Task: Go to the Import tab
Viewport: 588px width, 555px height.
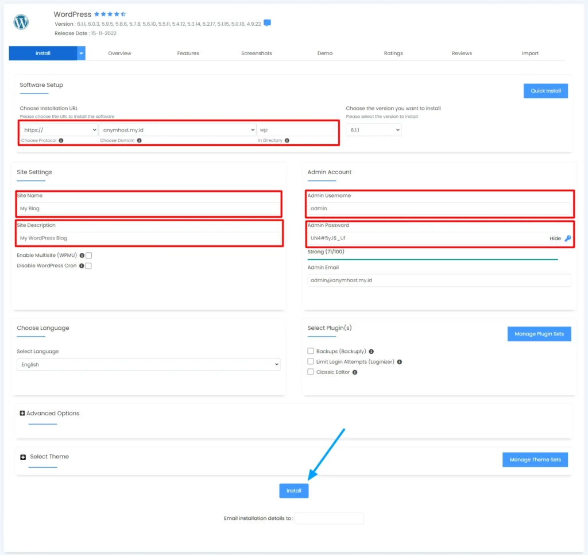Action: [530, 53]
